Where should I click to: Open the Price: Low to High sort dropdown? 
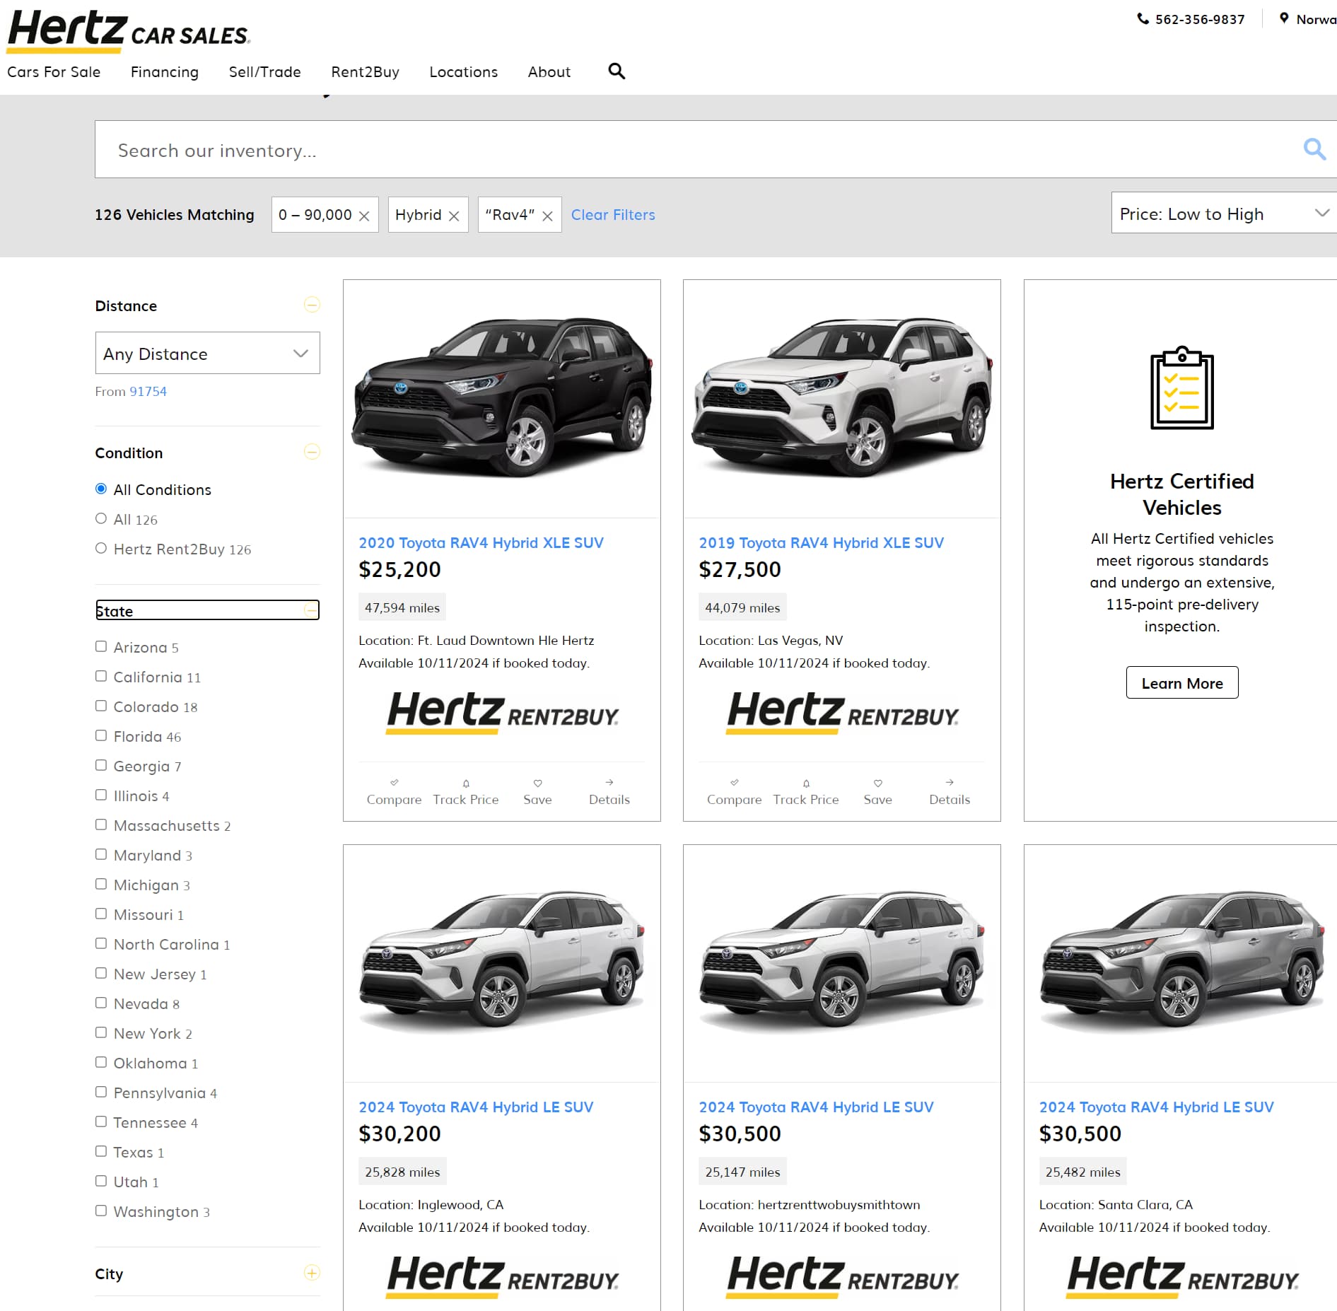point(1223,214)
